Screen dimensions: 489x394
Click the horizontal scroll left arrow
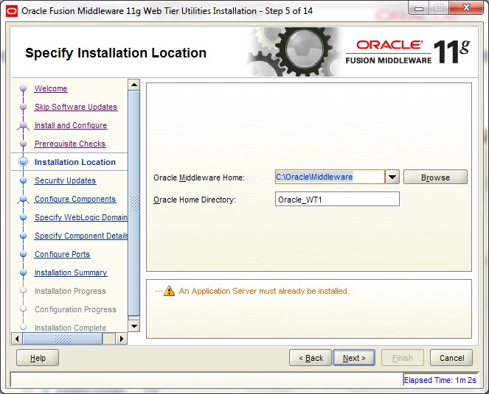17,339
